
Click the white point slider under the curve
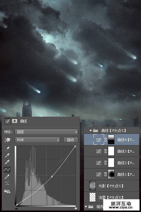[76, 208]
